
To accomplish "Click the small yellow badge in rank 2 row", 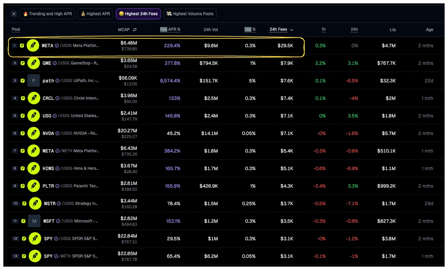I will (23, 63).
